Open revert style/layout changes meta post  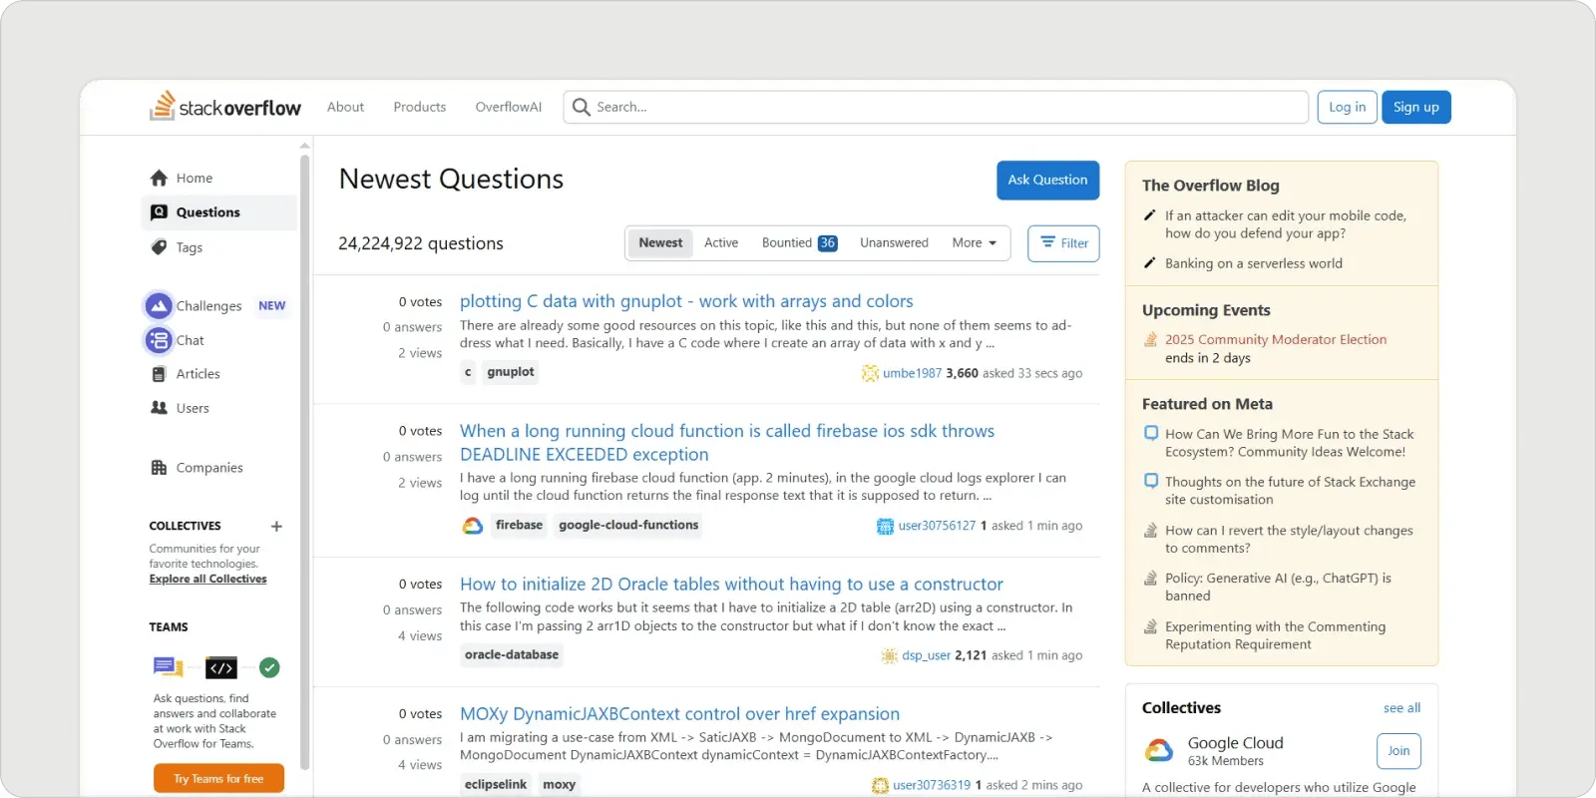click(1289, 539)
